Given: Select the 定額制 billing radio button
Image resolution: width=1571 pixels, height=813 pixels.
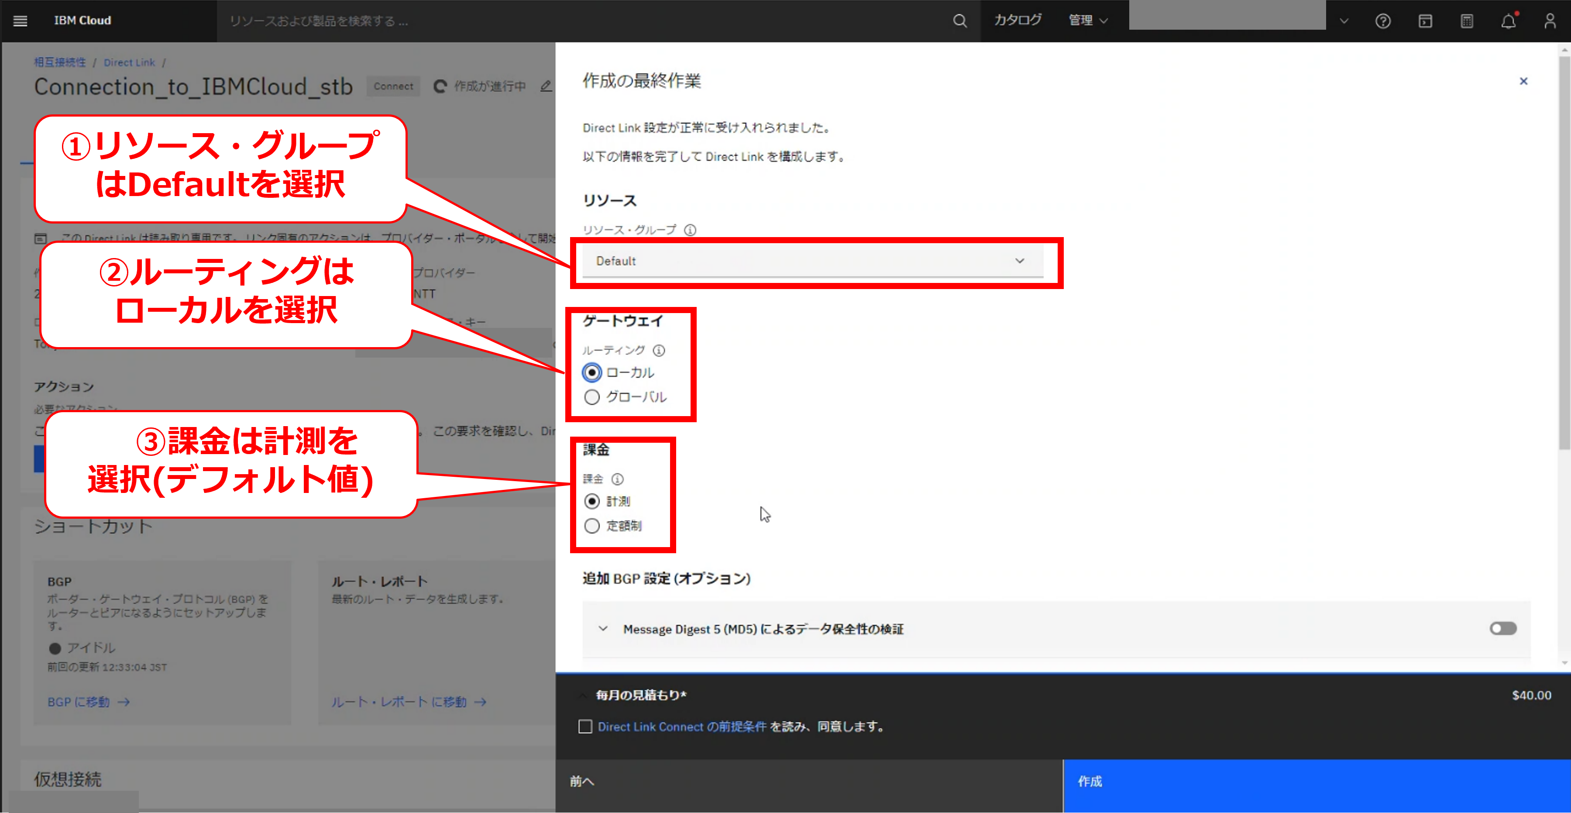Looking at the screenshot, I should [x=591, y=526].
